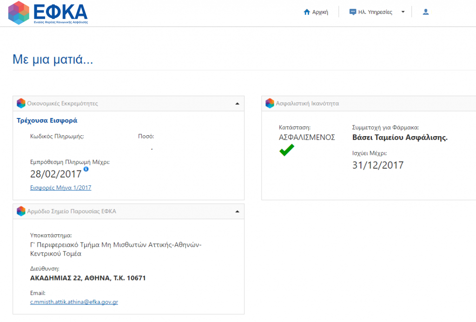Click the ΑΚΑΔΗΜΙΑΣ 22 address text
476x322 pixels.
point(88,278)
